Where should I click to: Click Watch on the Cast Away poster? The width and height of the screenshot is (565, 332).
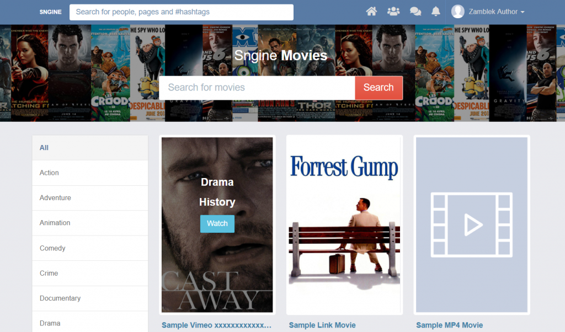click(217, 223)
